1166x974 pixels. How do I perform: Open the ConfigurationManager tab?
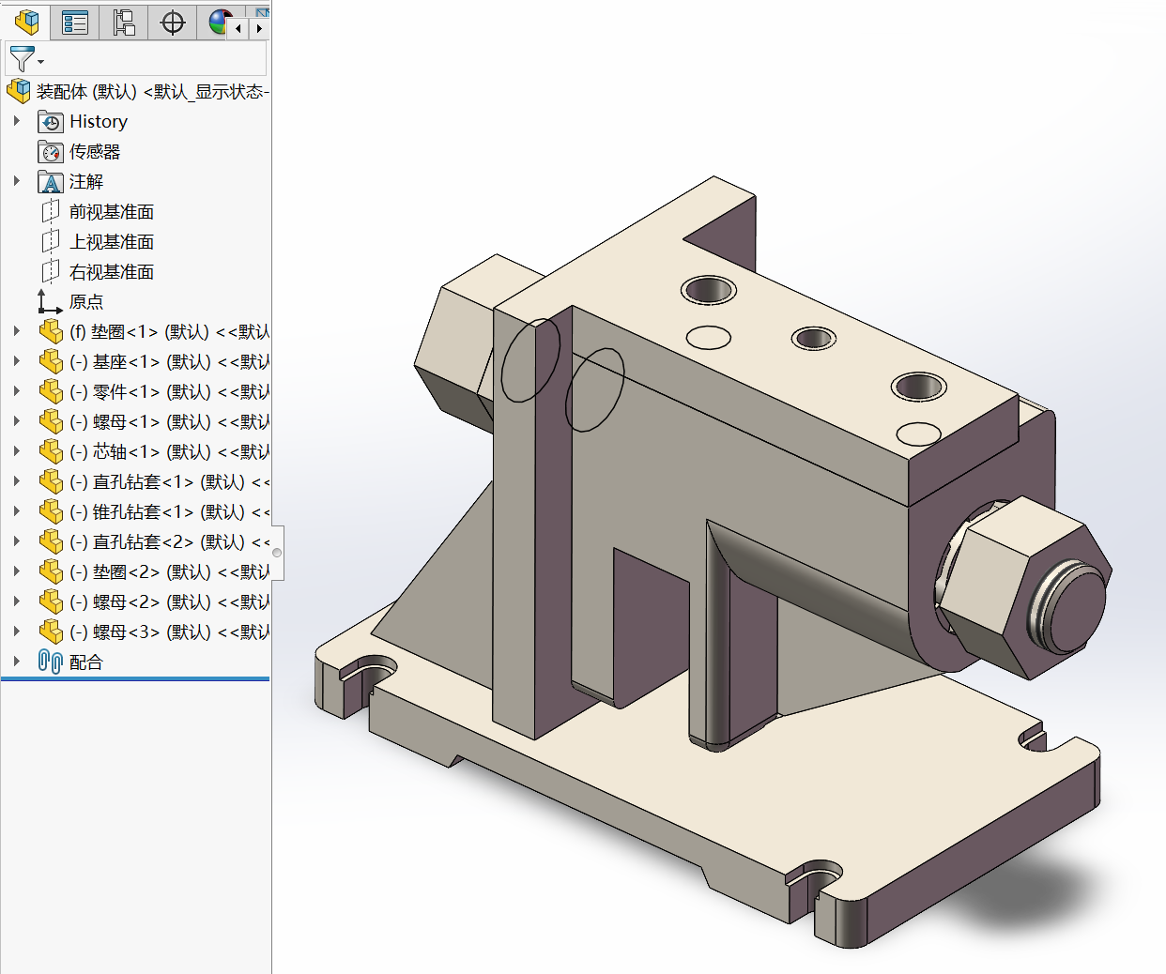point(124,22)
